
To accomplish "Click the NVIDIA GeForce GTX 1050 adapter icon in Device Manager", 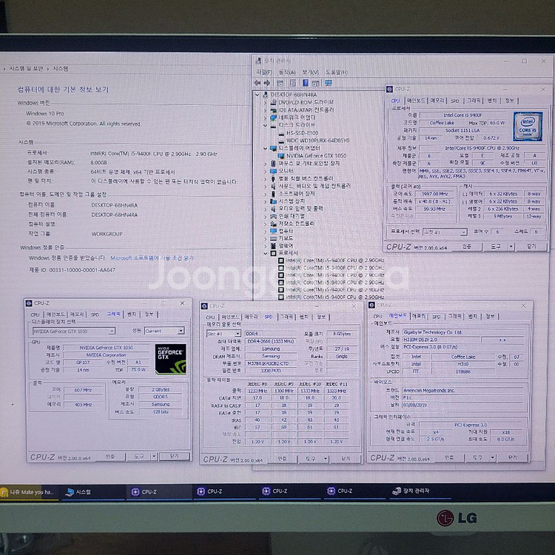I will click(281, 155).
